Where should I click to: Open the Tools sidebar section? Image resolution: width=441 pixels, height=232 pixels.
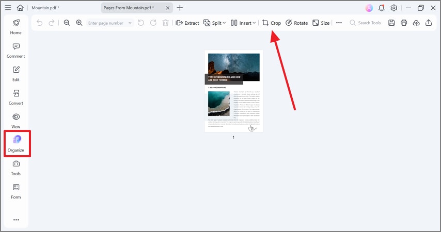coord(15,168)
